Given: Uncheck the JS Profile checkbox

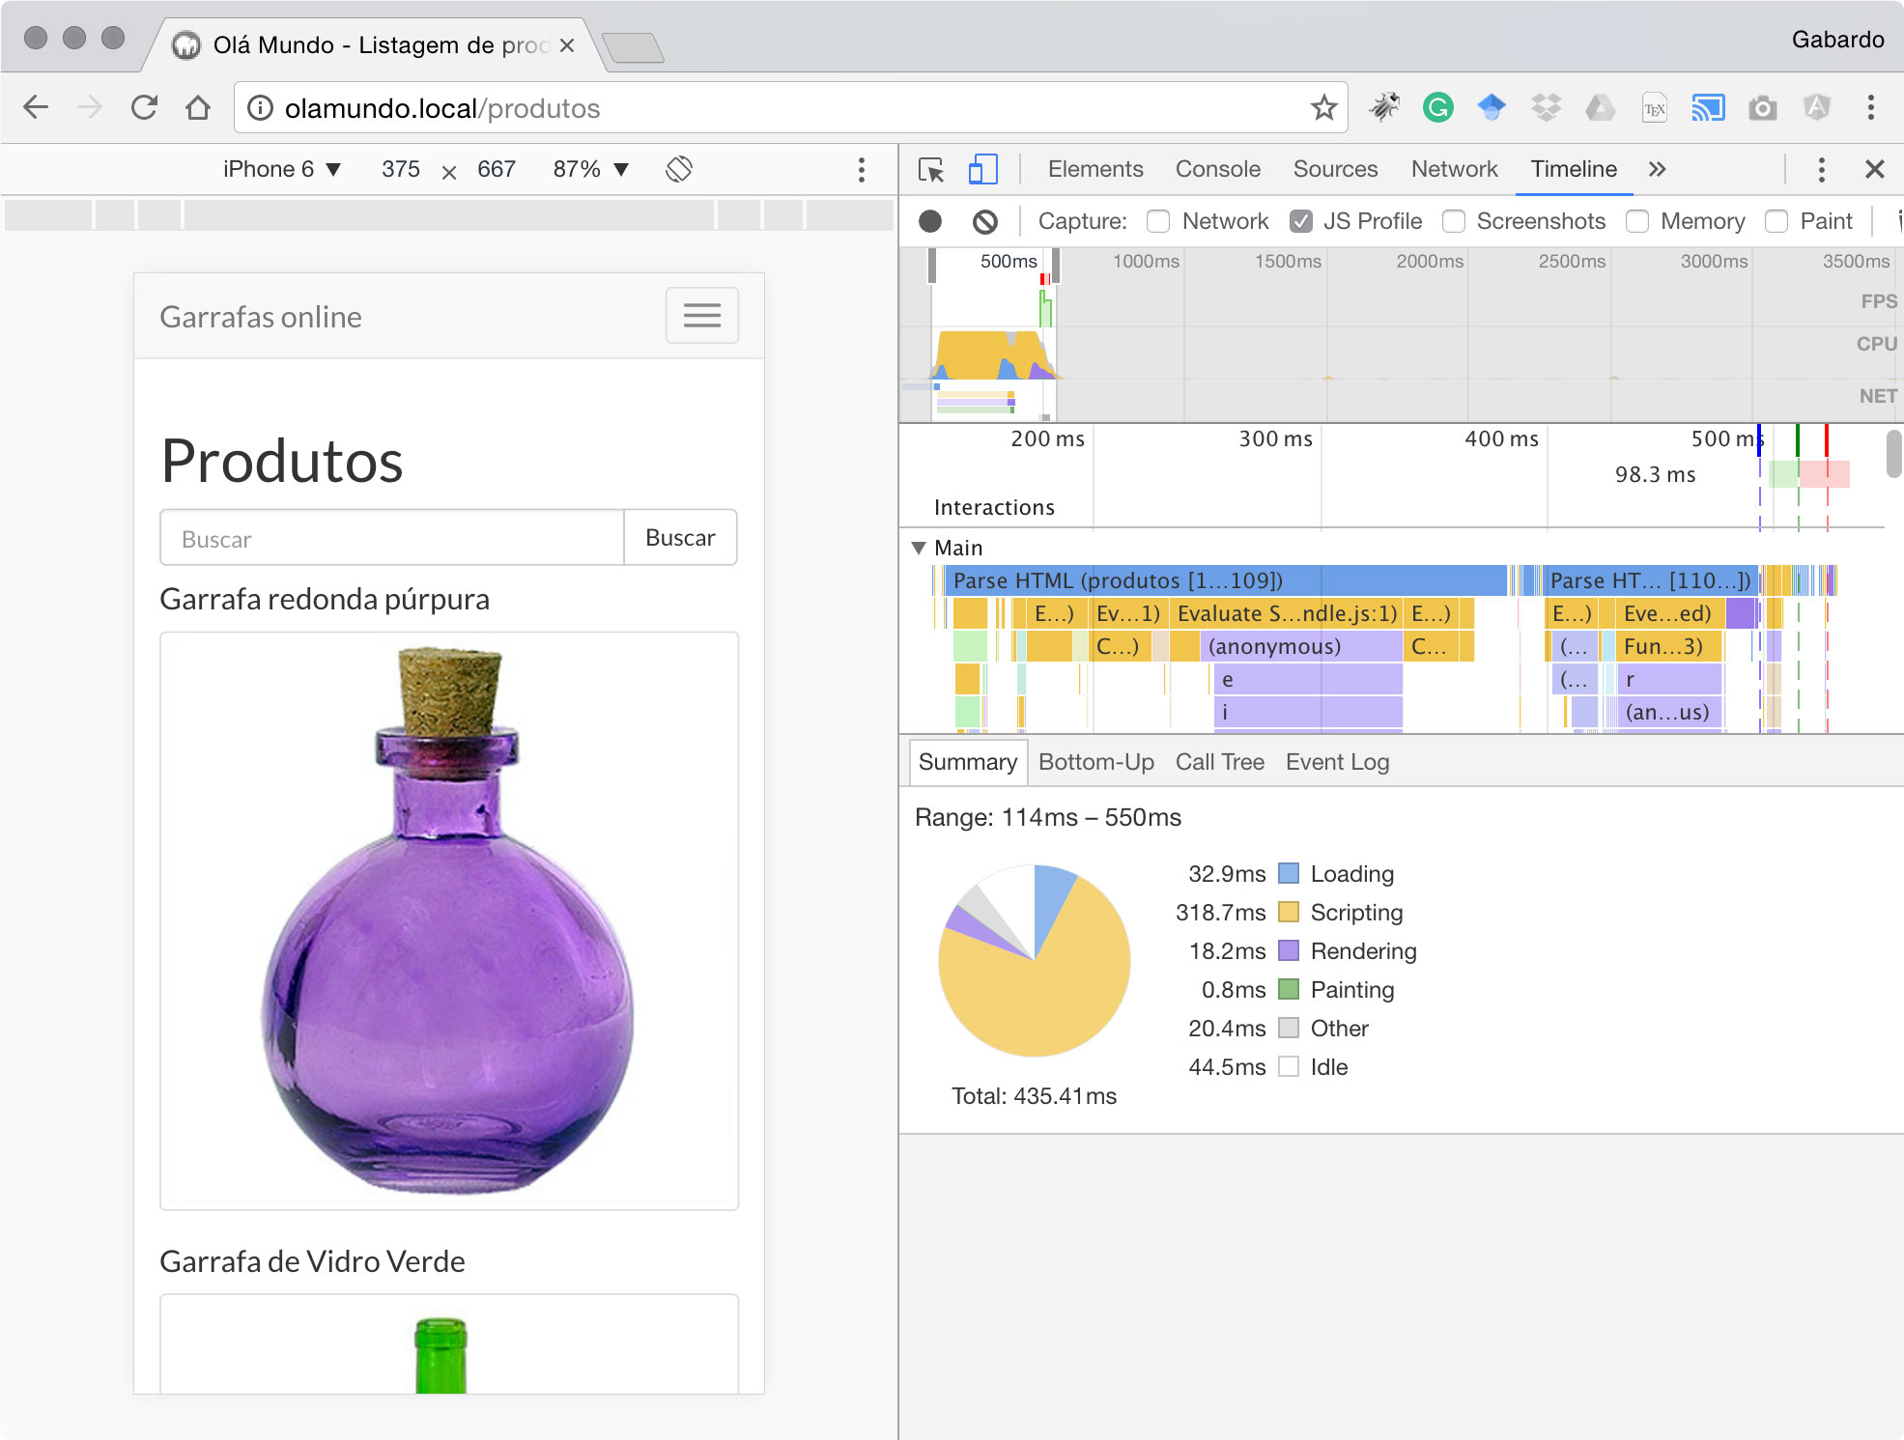Looking at the screenshot, I should click(x=1300, y=221).
